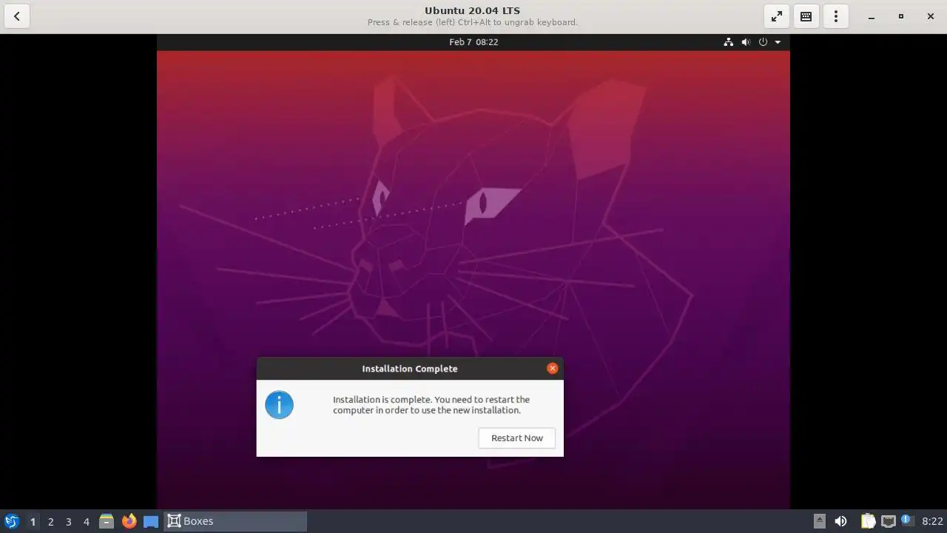Switch to workspace 2
Screen dimensions: 947x533
tap(50, 521)
